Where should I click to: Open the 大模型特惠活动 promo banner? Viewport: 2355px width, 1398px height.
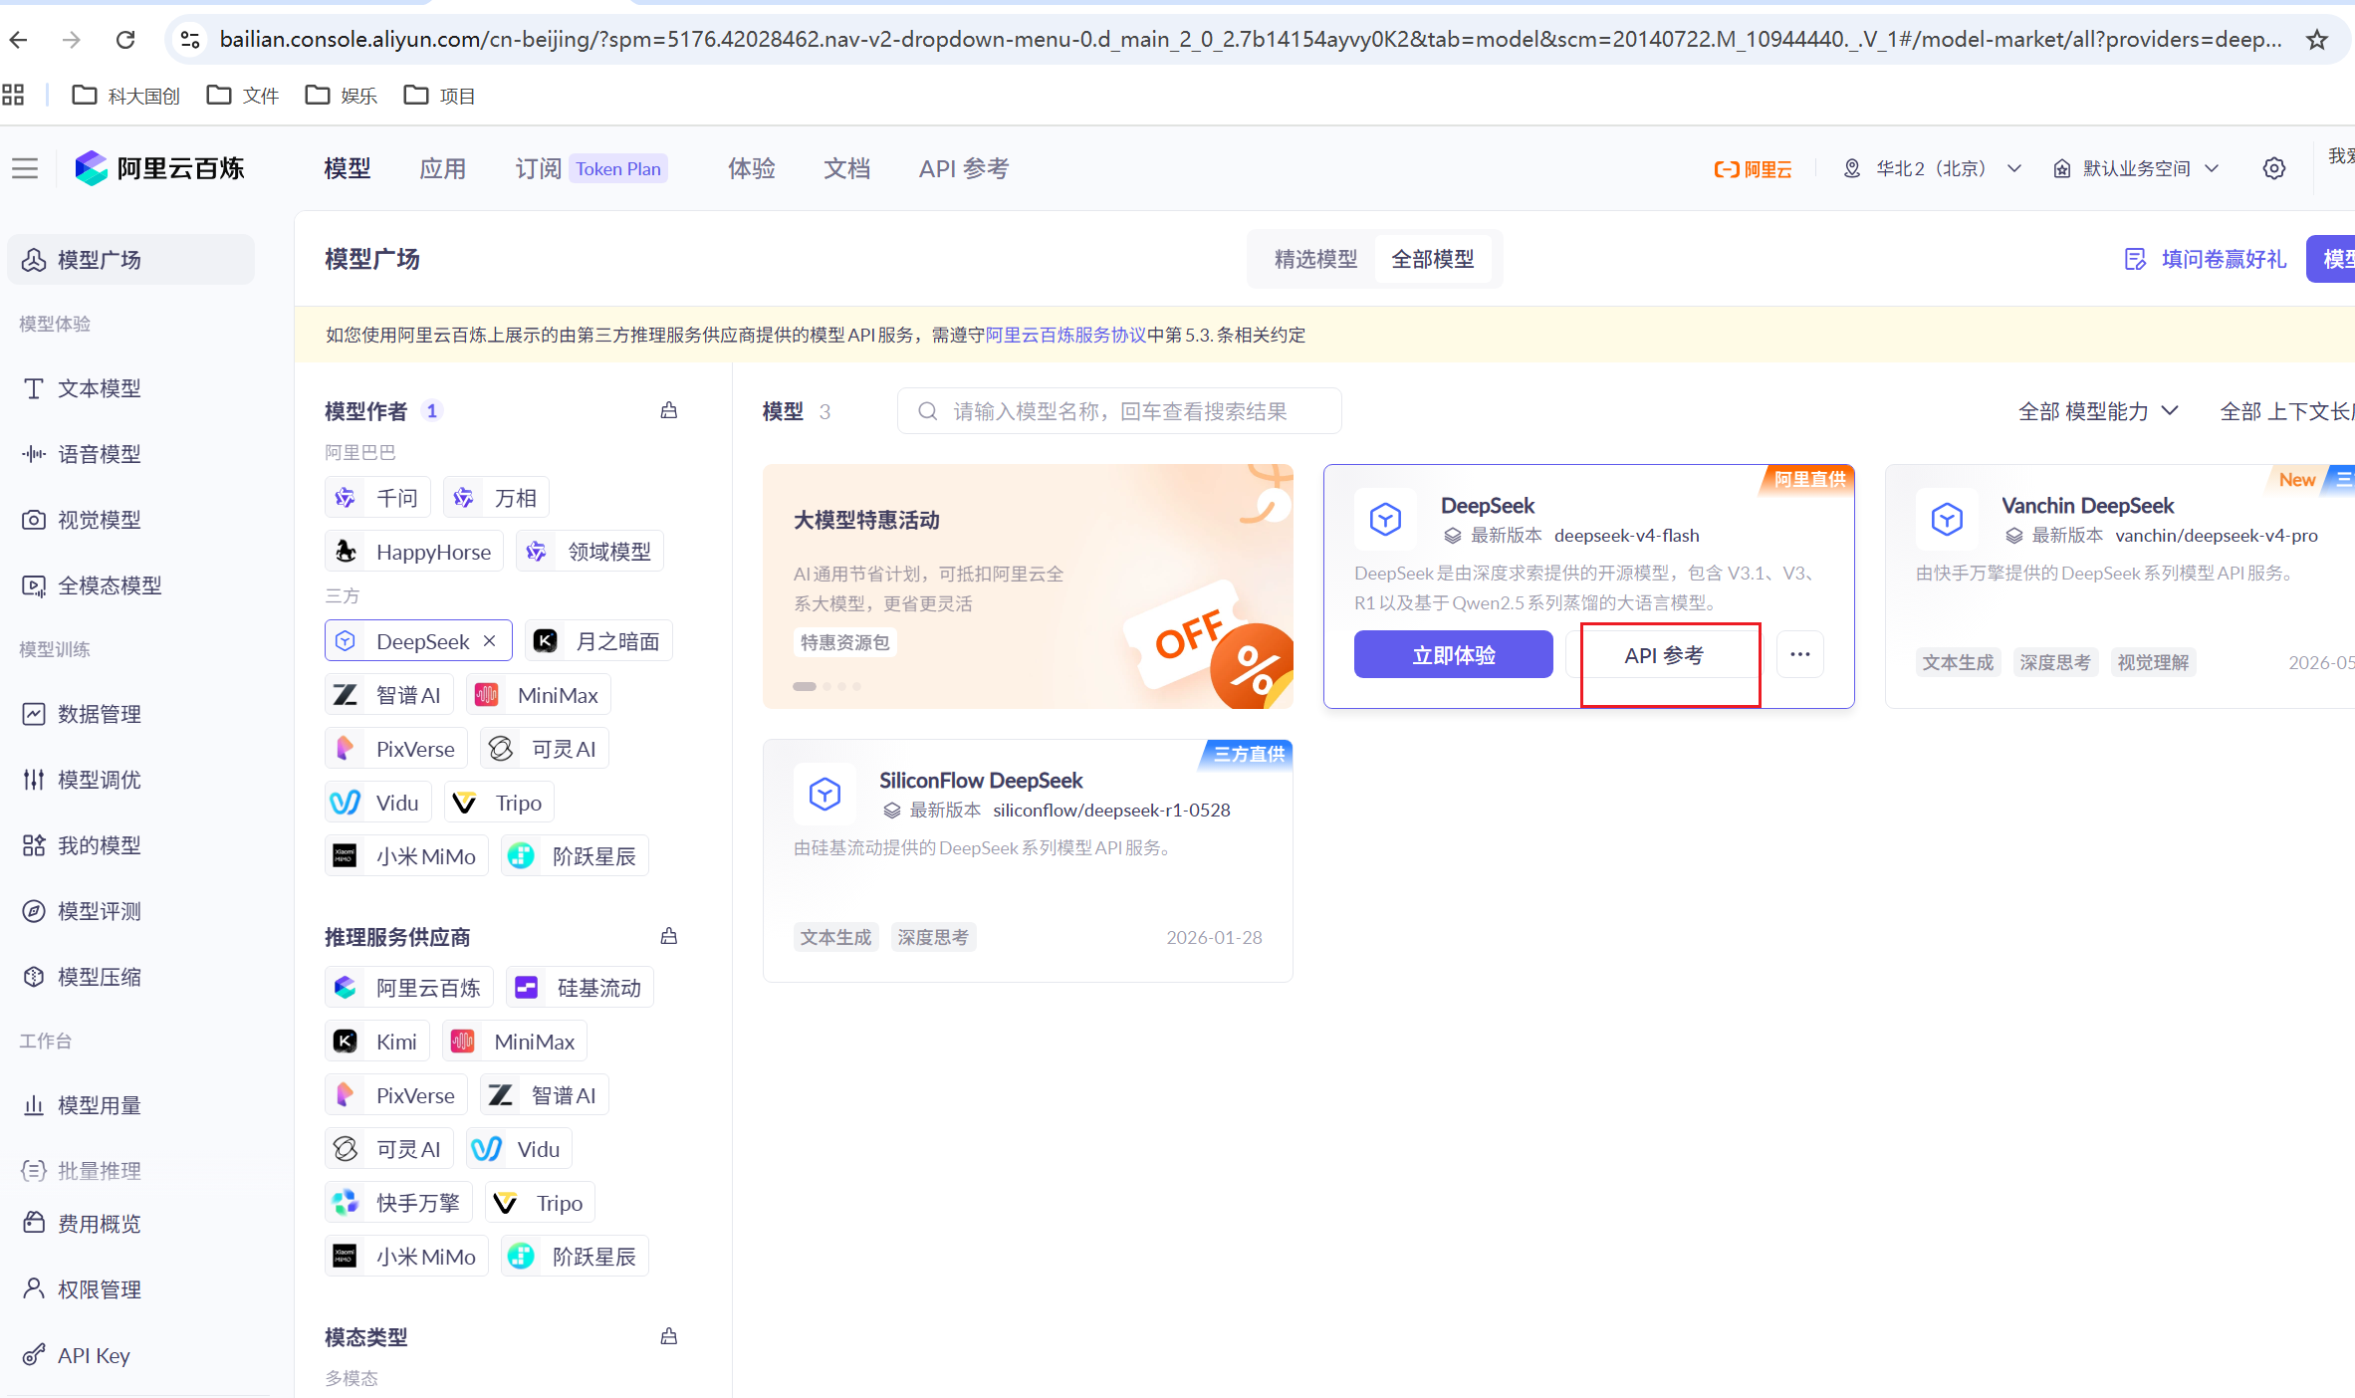tap(1028, 586)
